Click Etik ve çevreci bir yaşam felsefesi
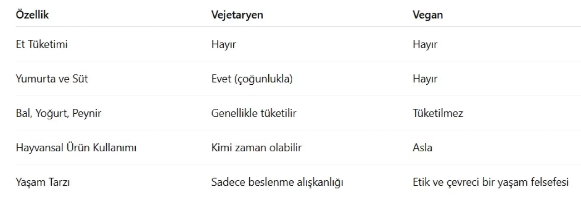 click(x=490, y=182)
